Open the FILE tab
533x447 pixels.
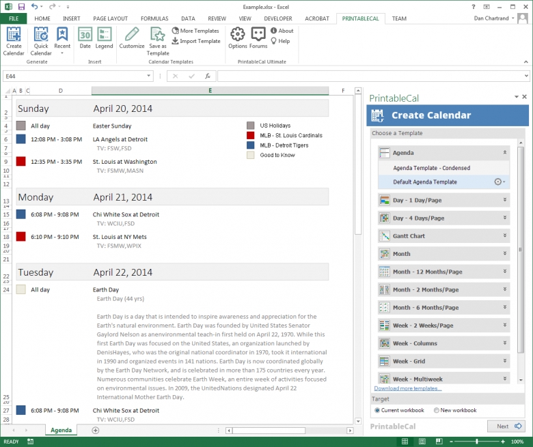click(x=14, y=18)
